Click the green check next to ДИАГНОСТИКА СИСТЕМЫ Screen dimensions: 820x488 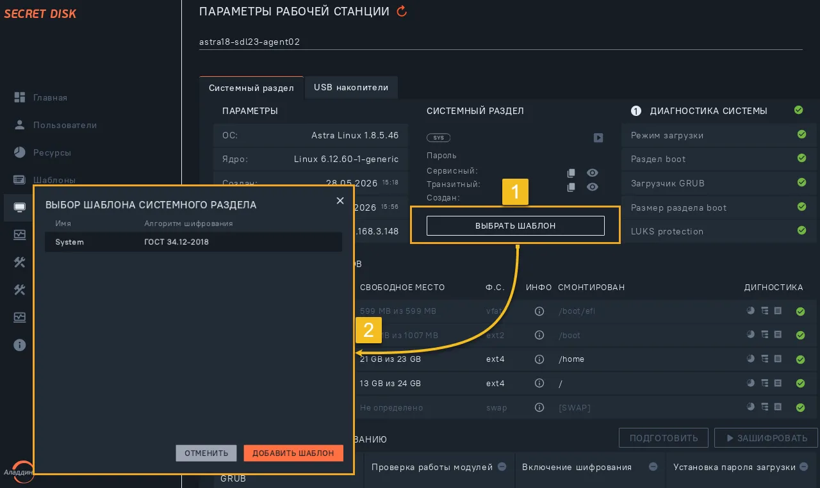coord(799,110)
